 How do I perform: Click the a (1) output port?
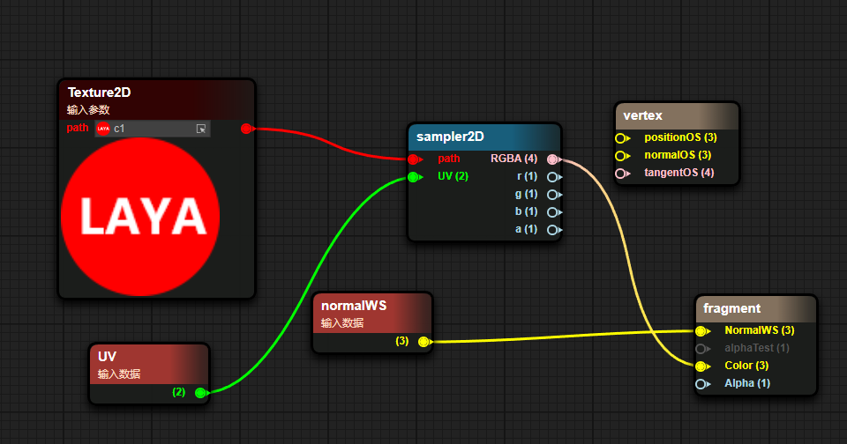[552, 230]
